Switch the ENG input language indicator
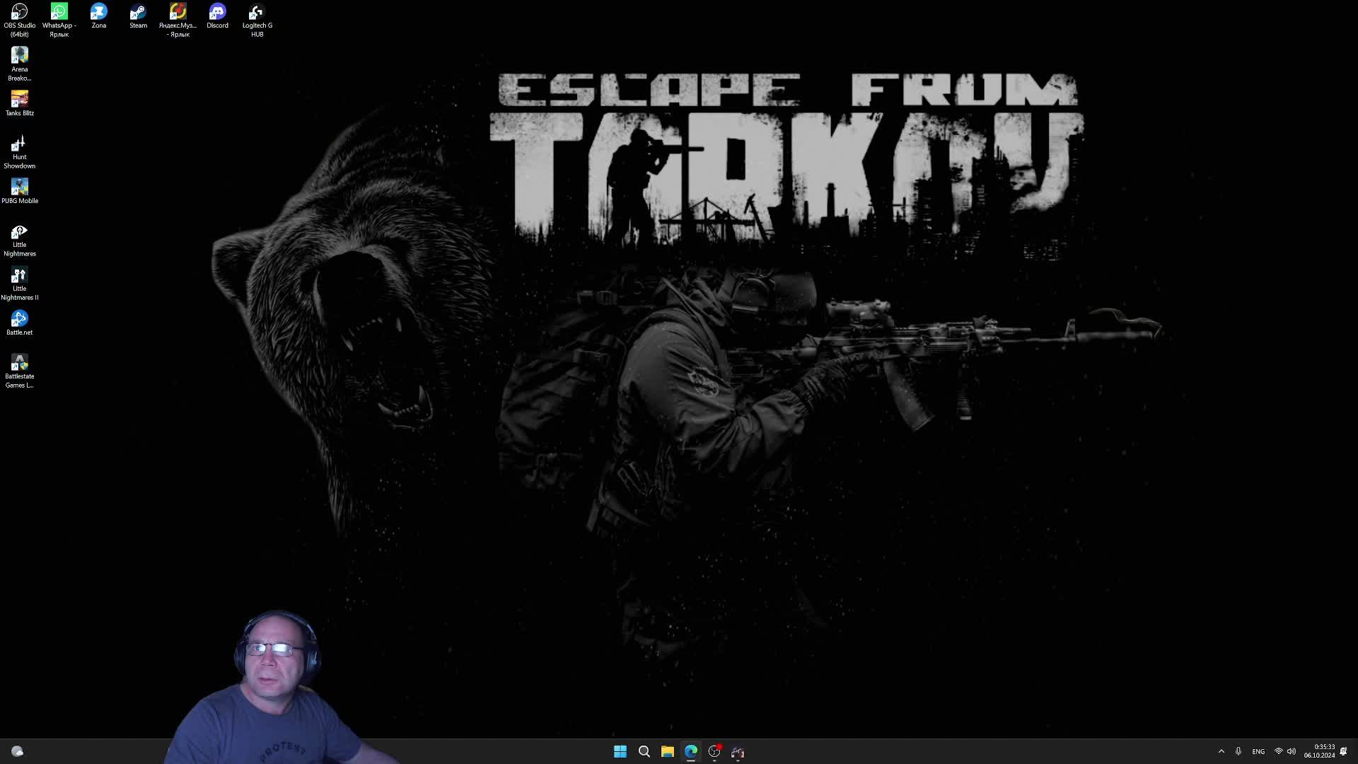Image resolution: width=1358 pixels, height=764 pixels. point(1258,751)
